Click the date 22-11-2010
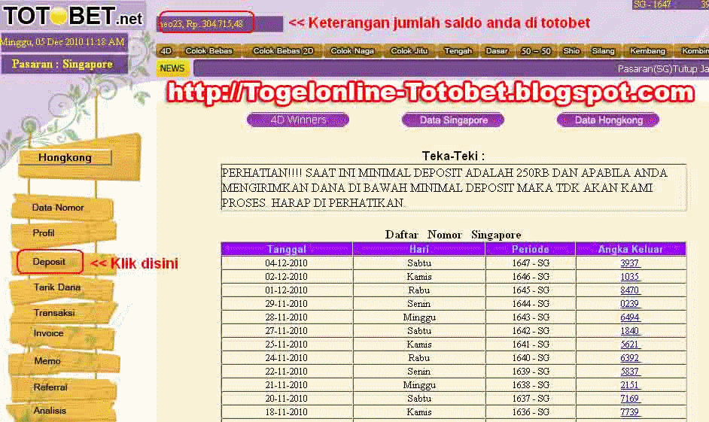709x422 pixels. coord(286,372)
